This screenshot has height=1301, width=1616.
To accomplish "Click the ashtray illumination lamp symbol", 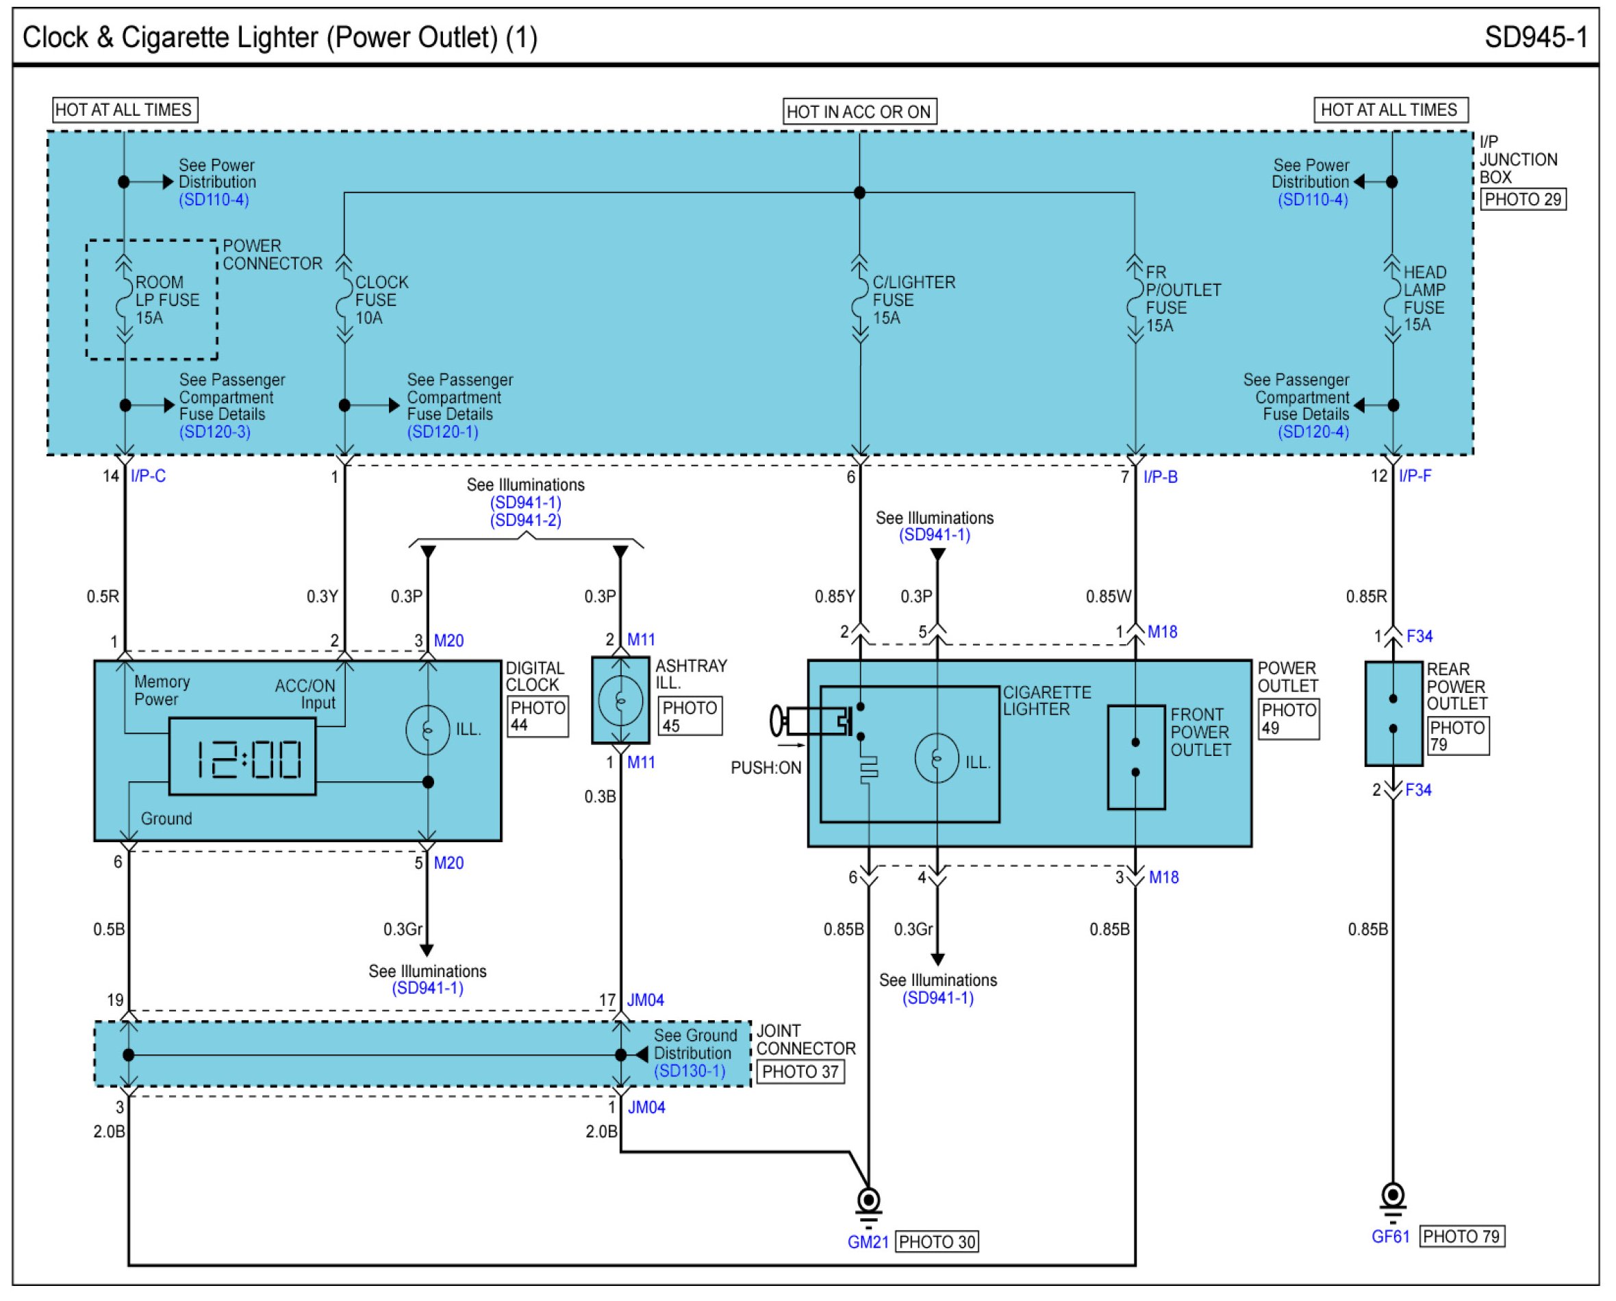I will point(620,700).
